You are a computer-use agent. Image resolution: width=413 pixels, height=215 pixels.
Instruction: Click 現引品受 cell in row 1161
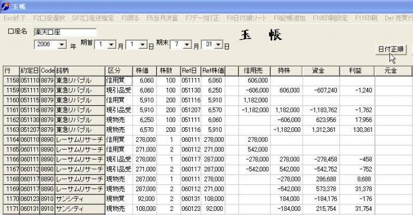(x=119, y=110)
